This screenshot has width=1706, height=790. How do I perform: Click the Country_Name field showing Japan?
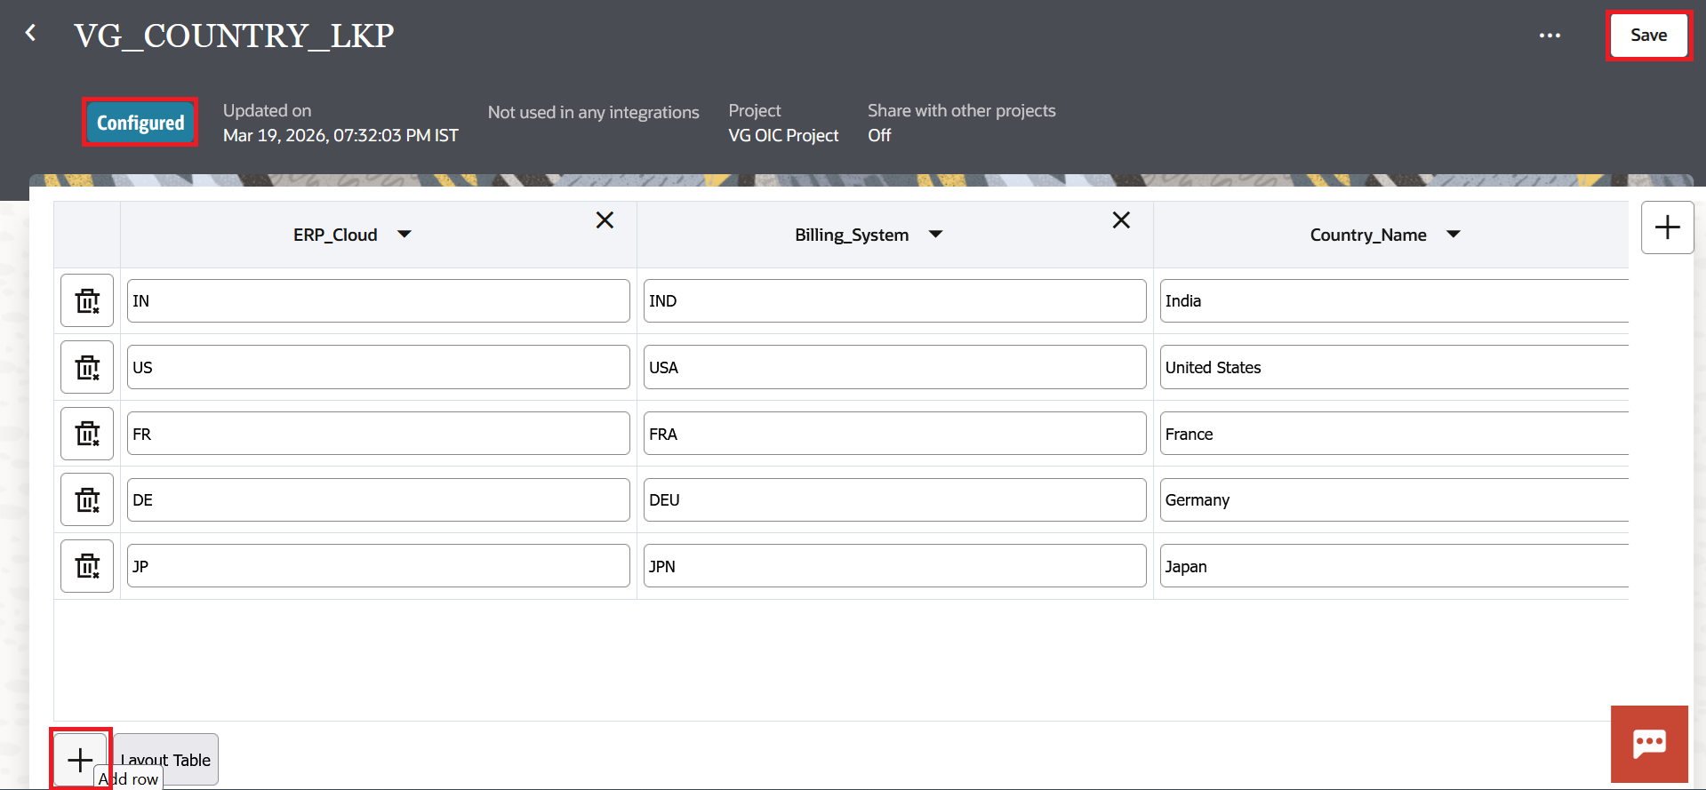tap(1393, 566)
